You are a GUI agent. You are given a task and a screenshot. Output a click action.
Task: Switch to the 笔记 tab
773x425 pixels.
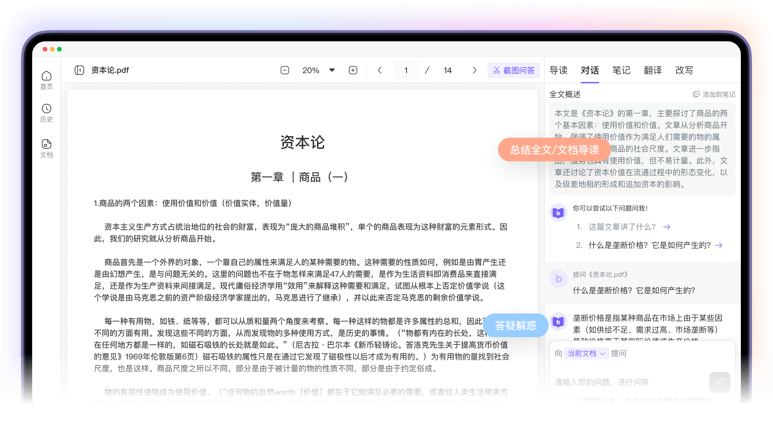[621, 70]
